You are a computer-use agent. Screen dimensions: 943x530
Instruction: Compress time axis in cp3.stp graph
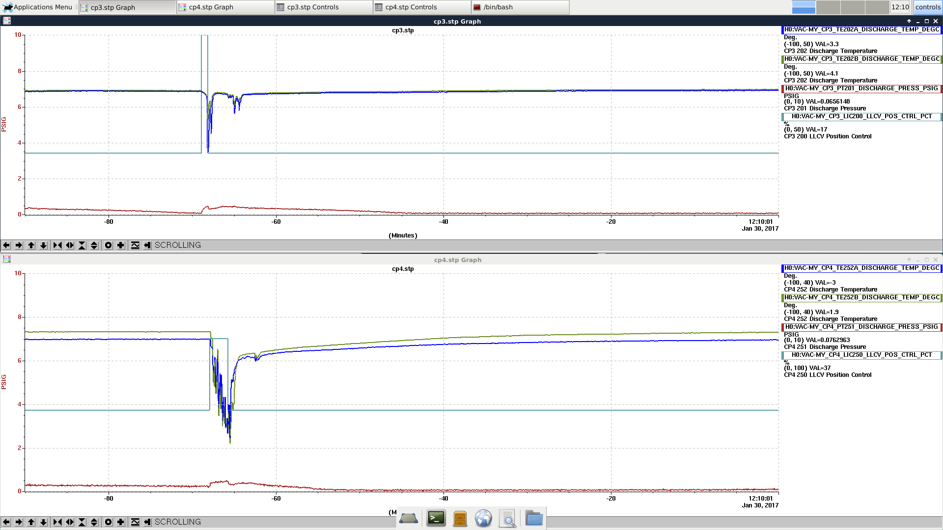click(x=57, y=245)
